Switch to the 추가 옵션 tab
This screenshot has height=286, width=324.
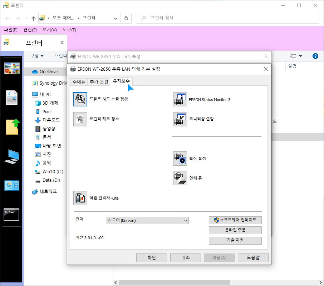[99, 82]
